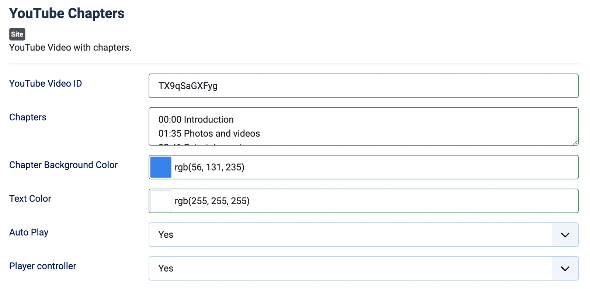Grab the Chapters textarea resize handle

[575, 142]
